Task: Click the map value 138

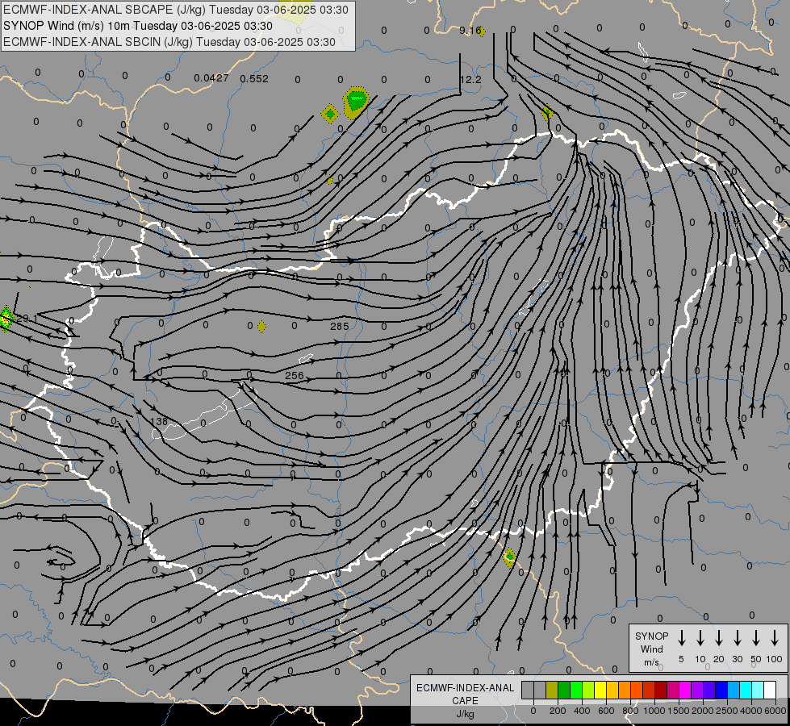Action: [x=159, y=421]
